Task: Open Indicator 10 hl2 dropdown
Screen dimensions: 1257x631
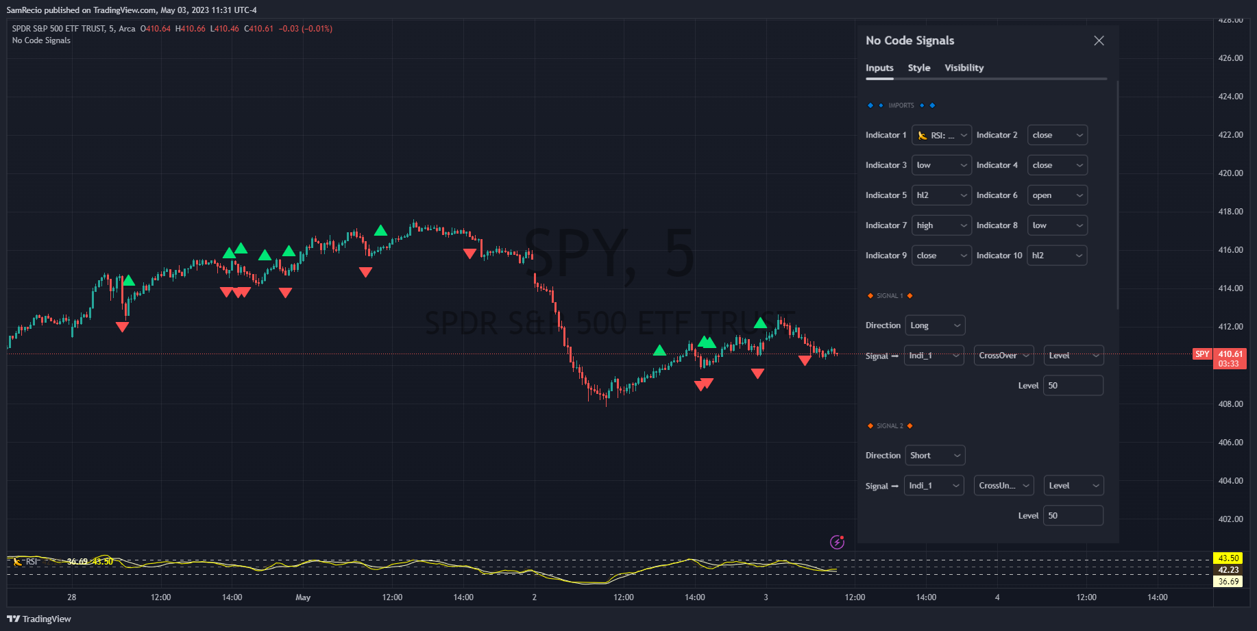Action: [1057, 256]
